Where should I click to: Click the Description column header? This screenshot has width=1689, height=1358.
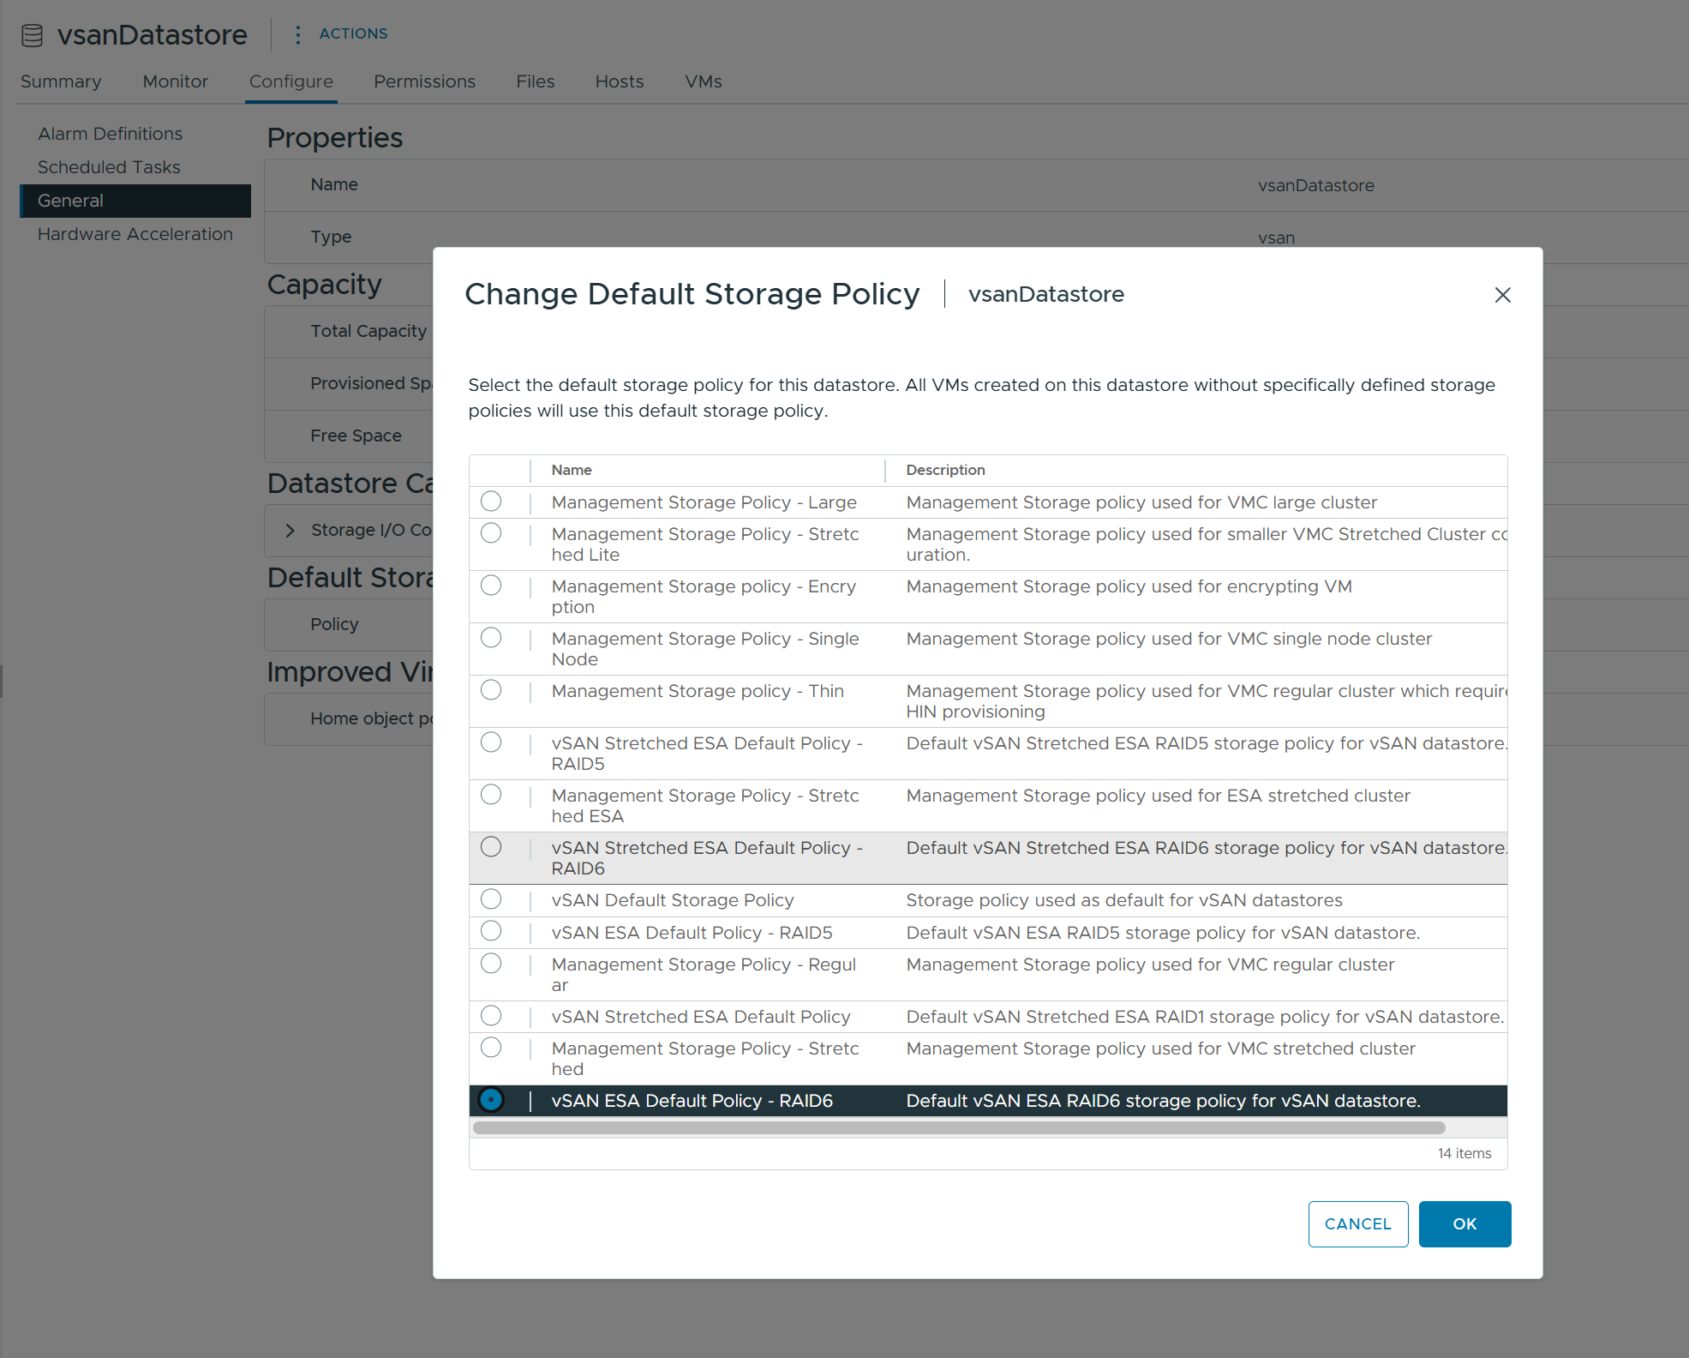coord(945,470)
